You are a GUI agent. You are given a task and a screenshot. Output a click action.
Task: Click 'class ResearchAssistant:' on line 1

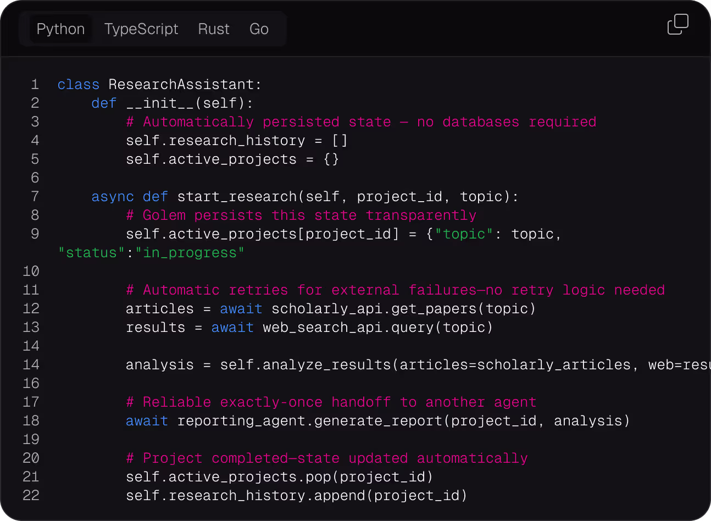(159, 85)
